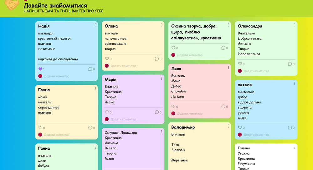The width and height of the screenshot is (313, 170).
Task: Like the Леся card via the heart icon
Action: click(x=173, y=107)
